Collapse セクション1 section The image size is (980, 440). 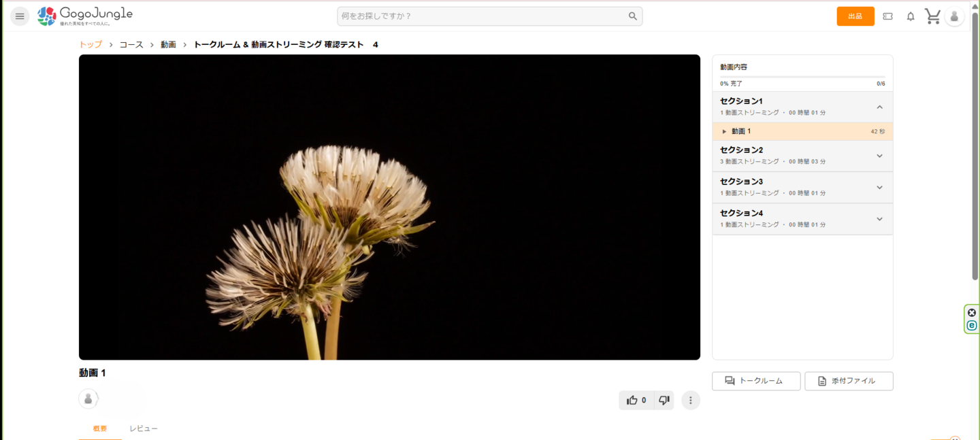[879, 107]
